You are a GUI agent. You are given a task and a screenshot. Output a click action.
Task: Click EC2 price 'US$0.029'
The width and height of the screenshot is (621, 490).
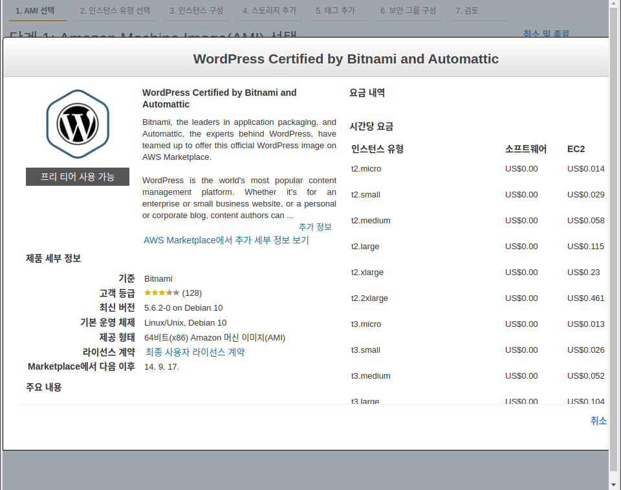click(586, 195)
